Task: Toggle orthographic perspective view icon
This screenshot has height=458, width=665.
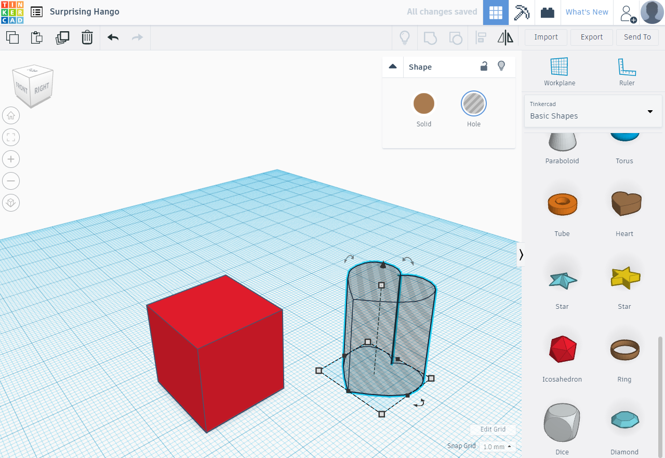Action: [11, 203]
